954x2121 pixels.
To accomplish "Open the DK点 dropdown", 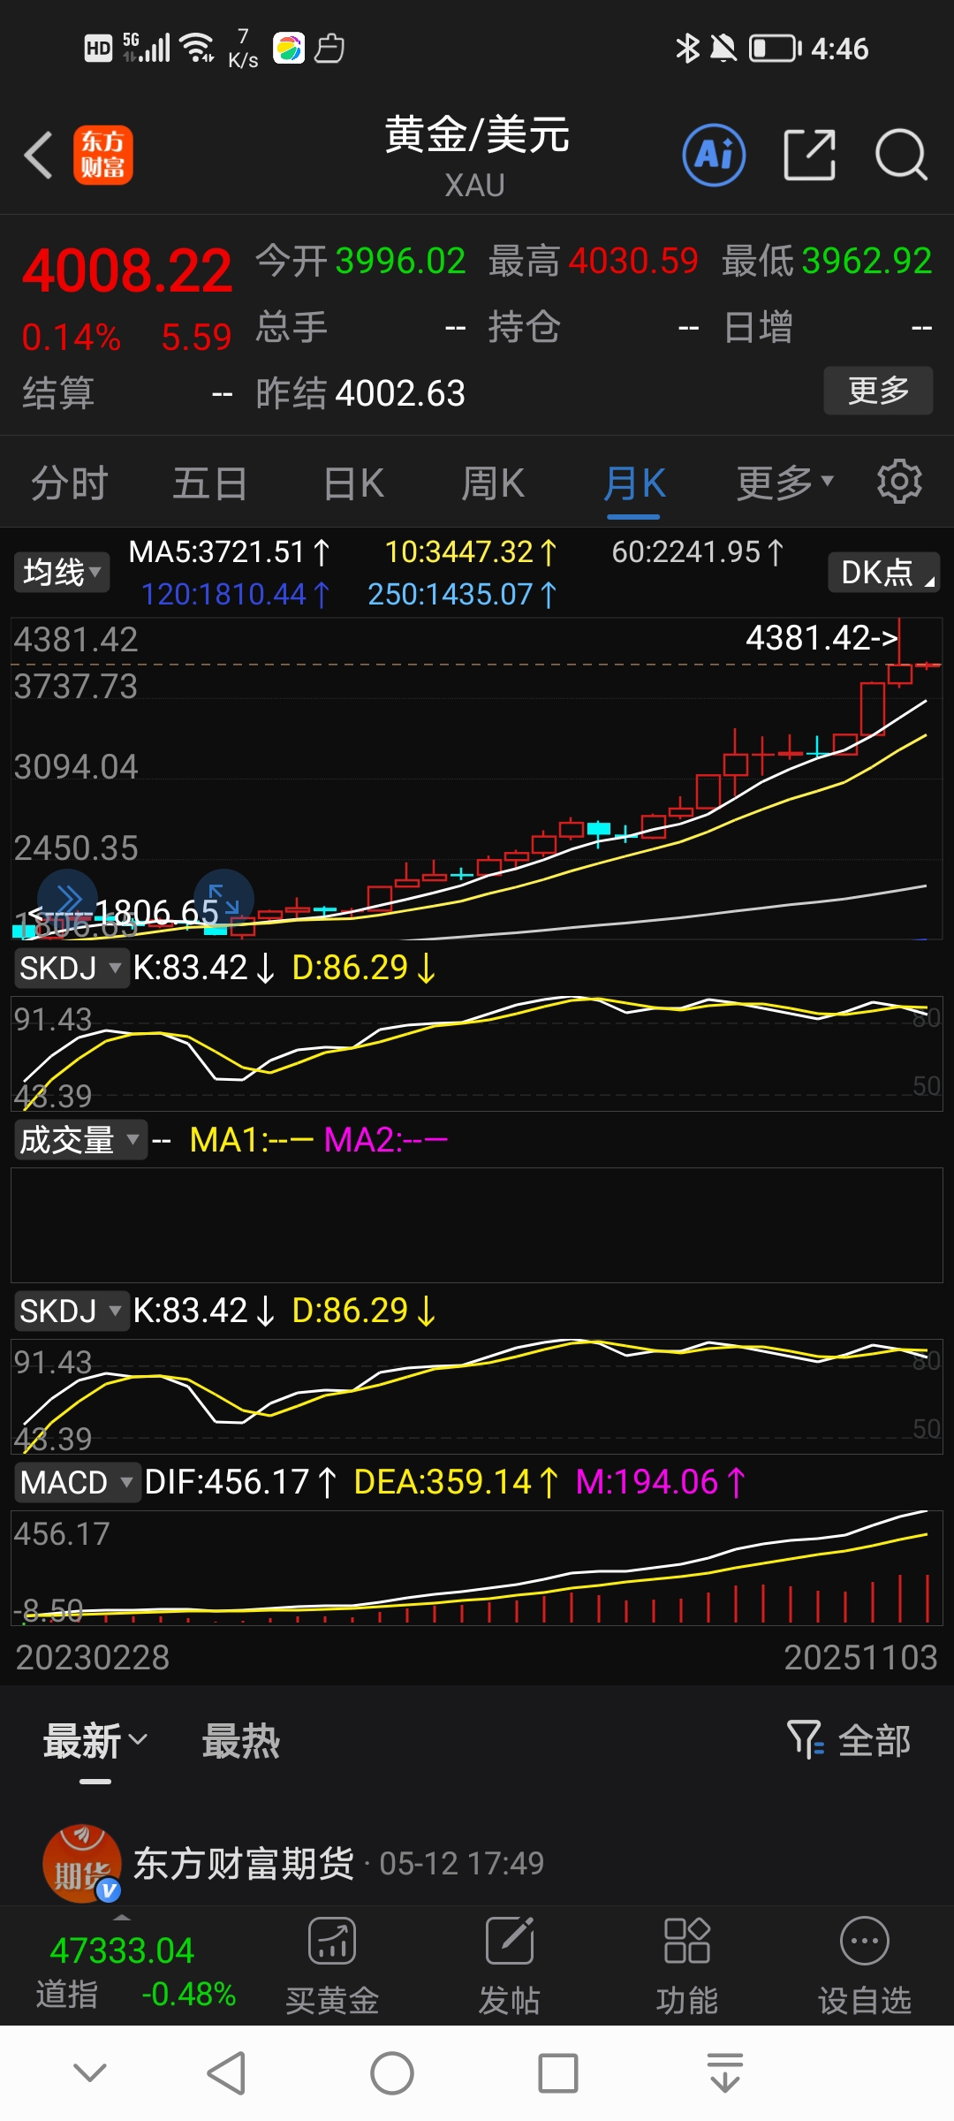I will click(x=883, y=572).
